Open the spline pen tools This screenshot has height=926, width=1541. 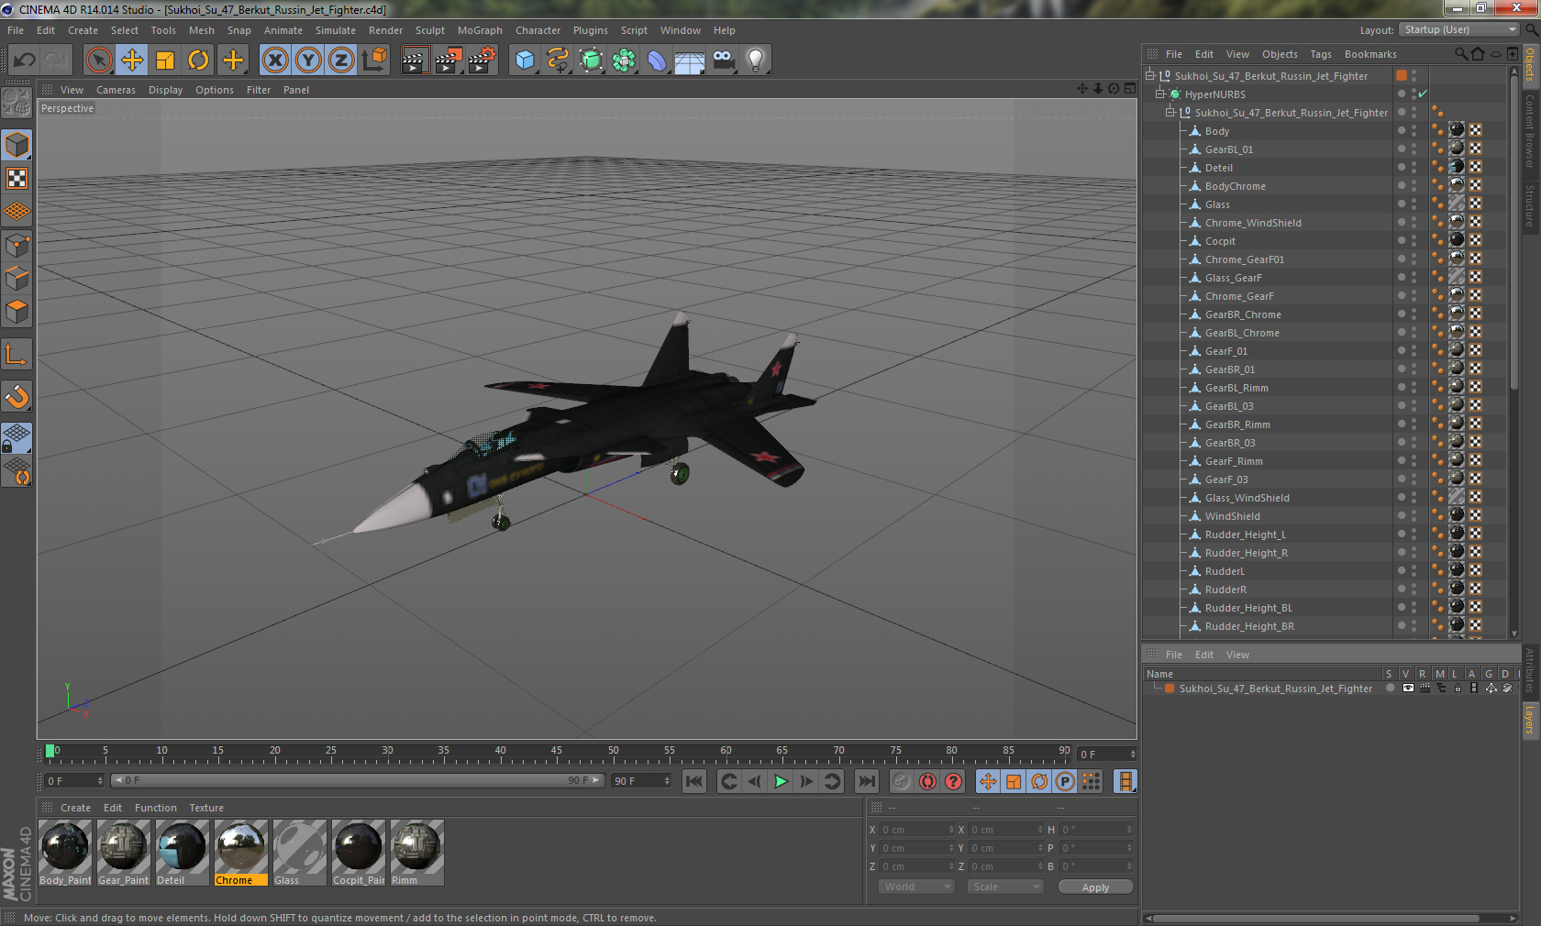coord(558,61)
